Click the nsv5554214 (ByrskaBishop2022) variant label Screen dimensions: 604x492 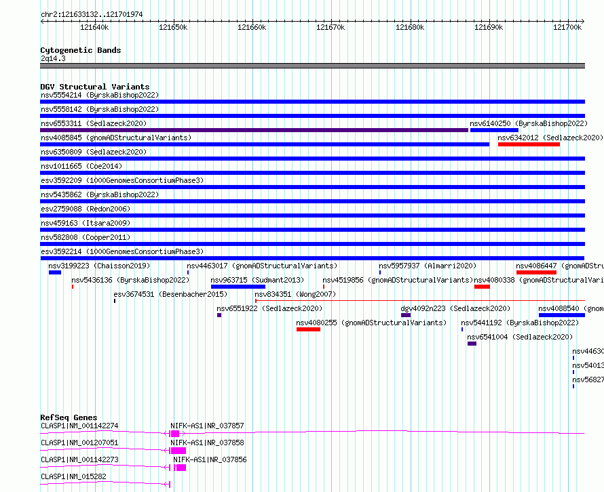pos(100,95)
